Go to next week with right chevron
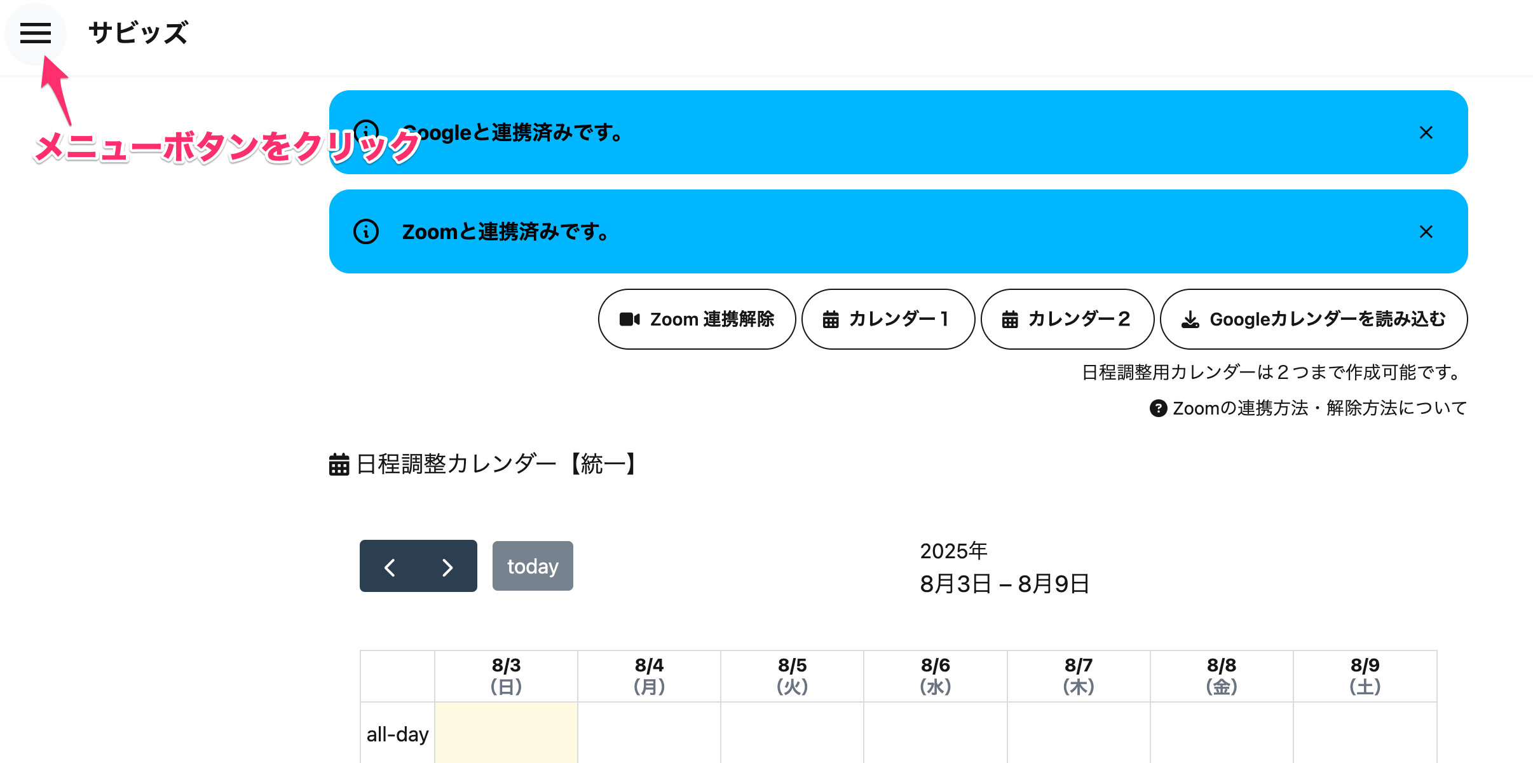Screen dimensions: 1533x763 (447, 567)
